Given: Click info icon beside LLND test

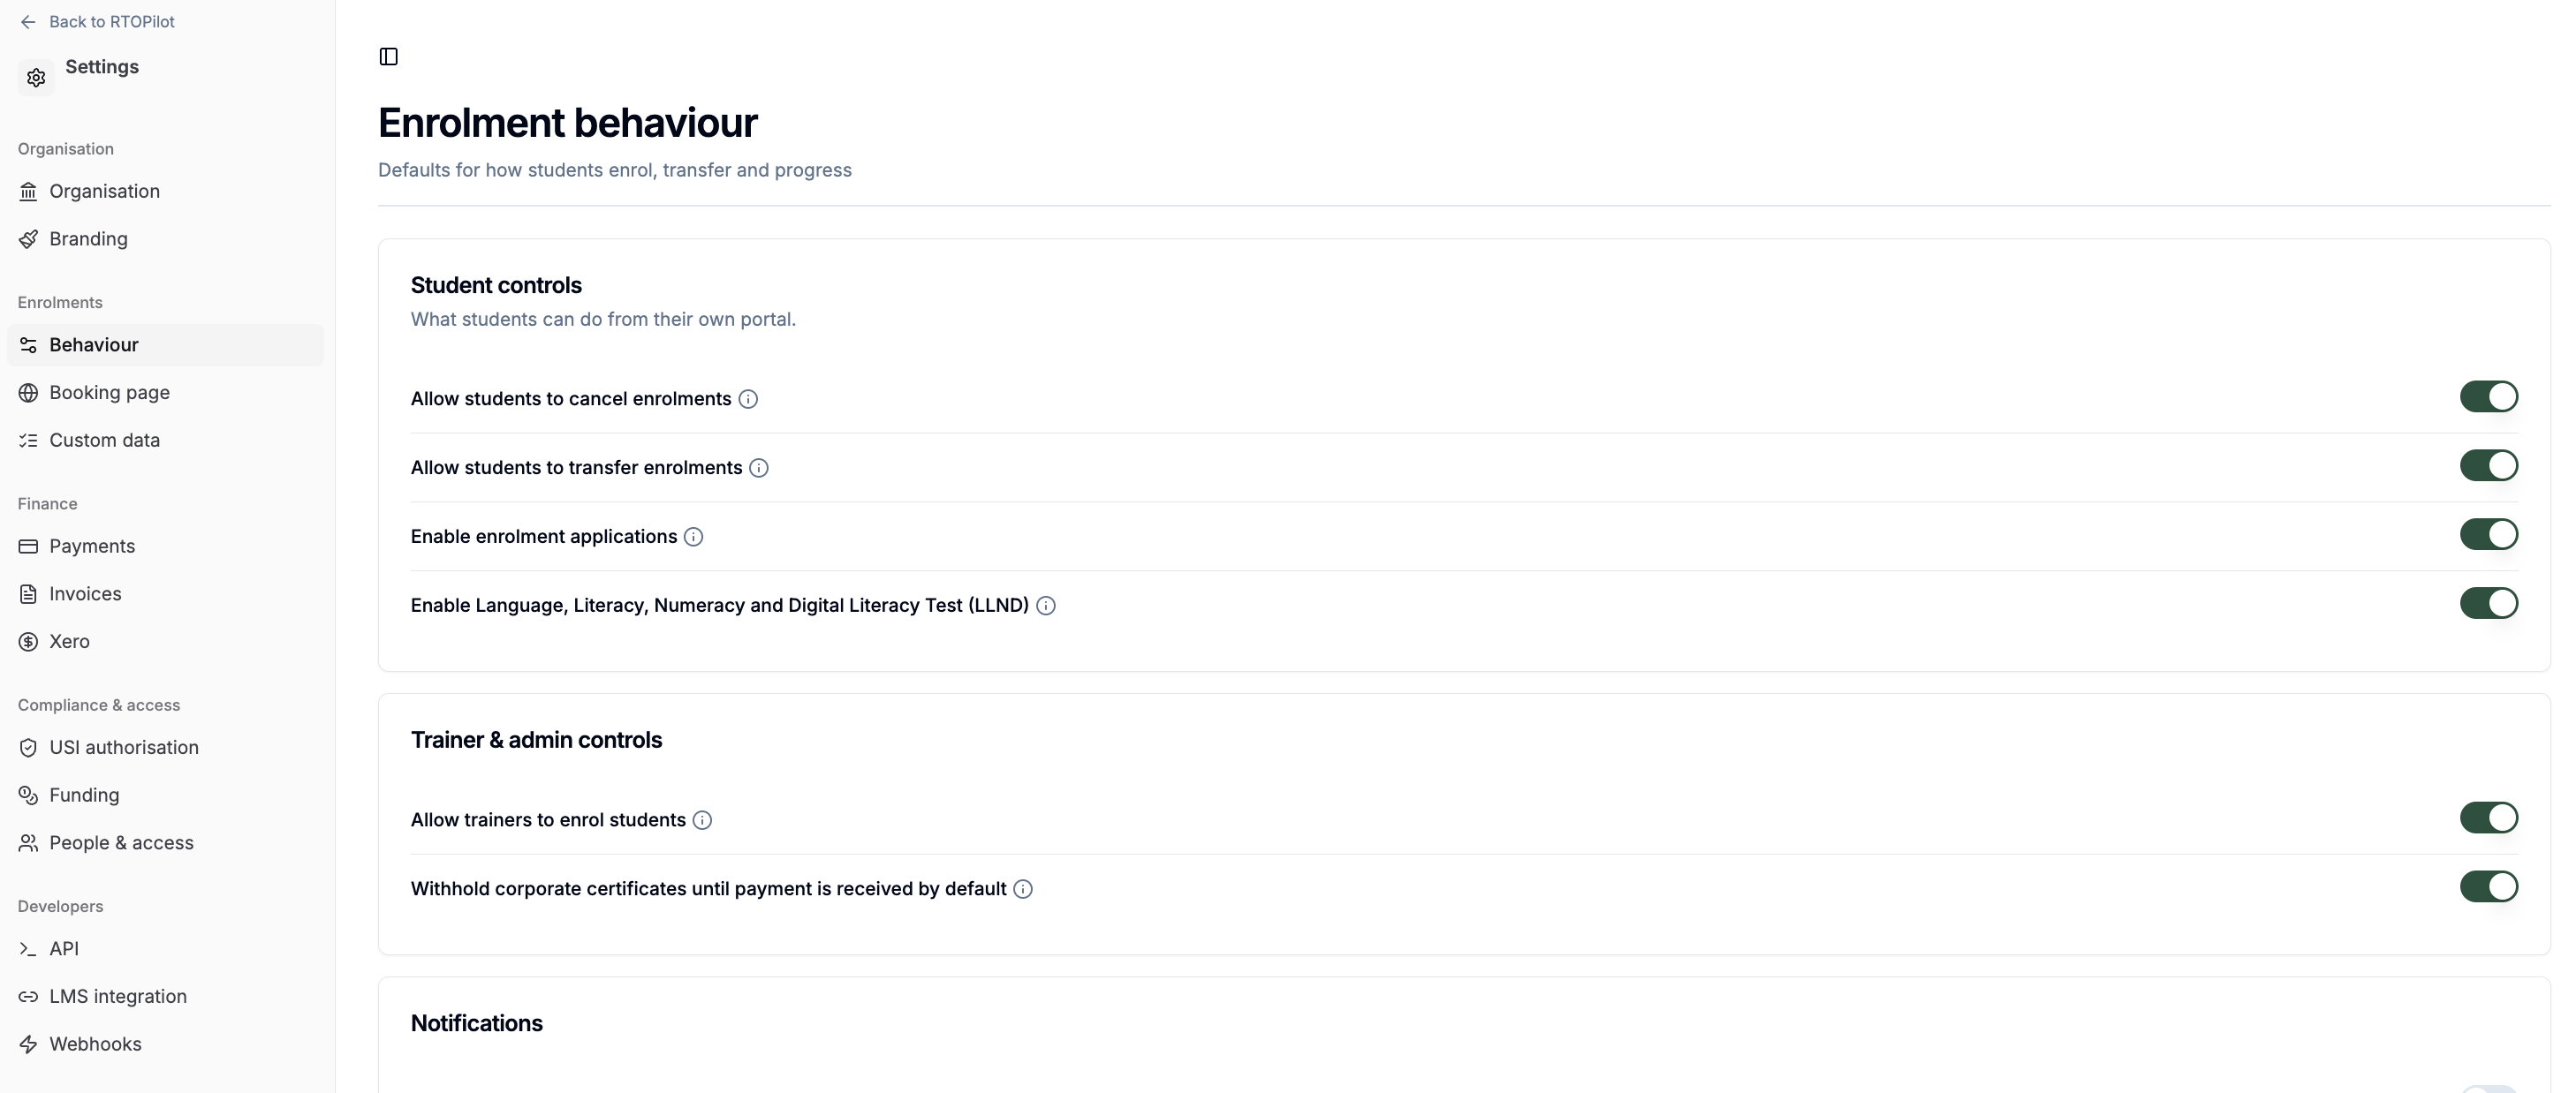Looking at the screenshot, I should click(x=1046, y=607).
